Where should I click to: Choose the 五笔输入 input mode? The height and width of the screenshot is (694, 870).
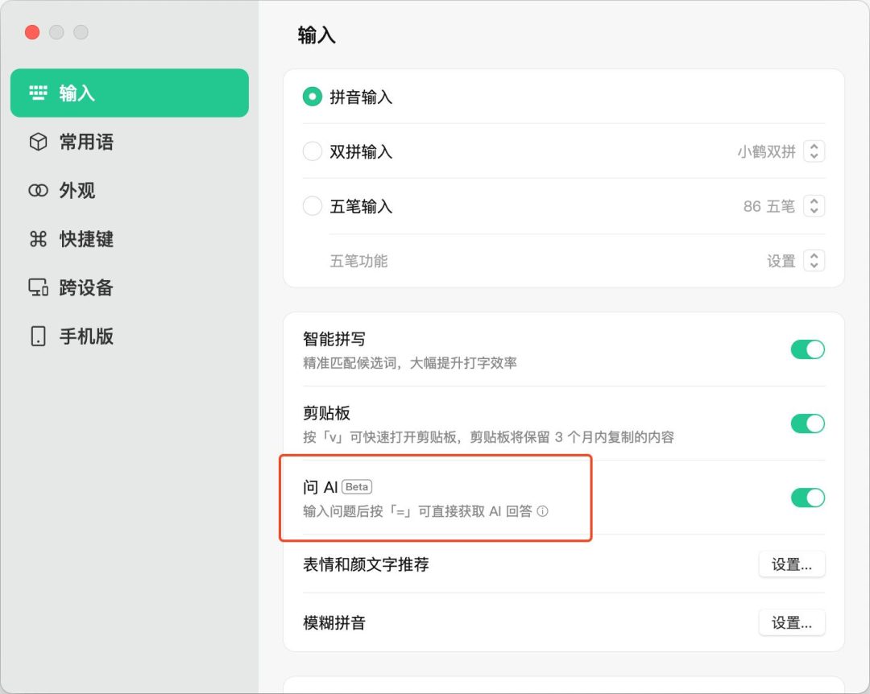click(x=313, y=206)
